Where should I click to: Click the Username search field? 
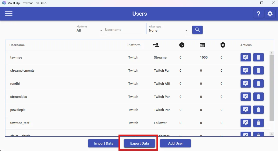[124, 30]
